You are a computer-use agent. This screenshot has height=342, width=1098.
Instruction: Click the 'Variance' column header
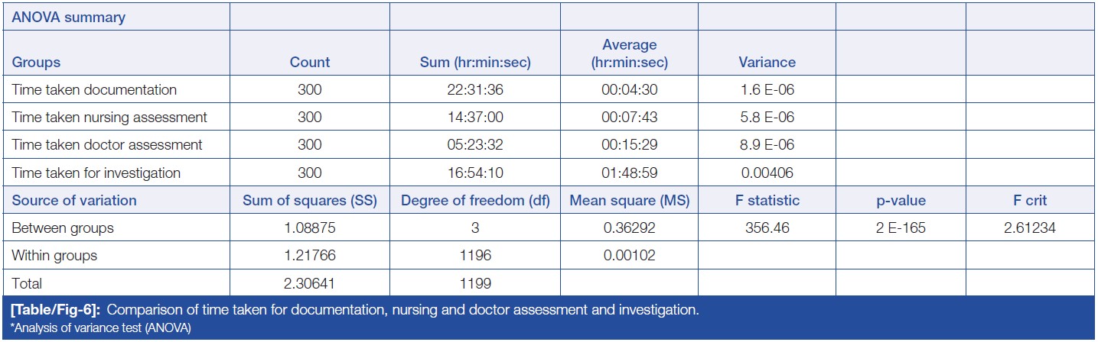coord(767,63)
